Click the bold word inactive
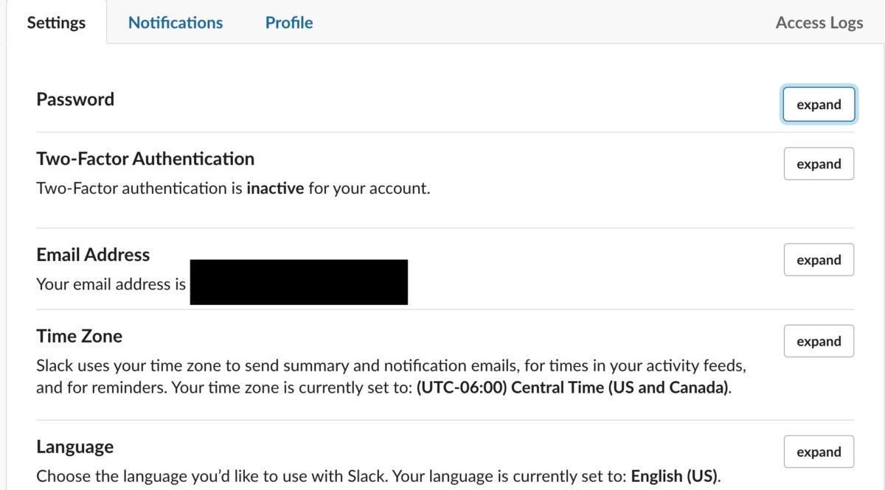The image size is (885, 490). (275, 188)
